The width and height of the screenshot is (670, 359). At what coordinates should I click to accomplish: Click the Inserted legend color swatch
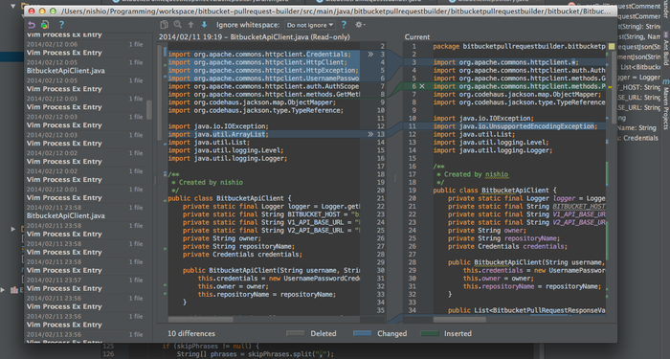430,333
